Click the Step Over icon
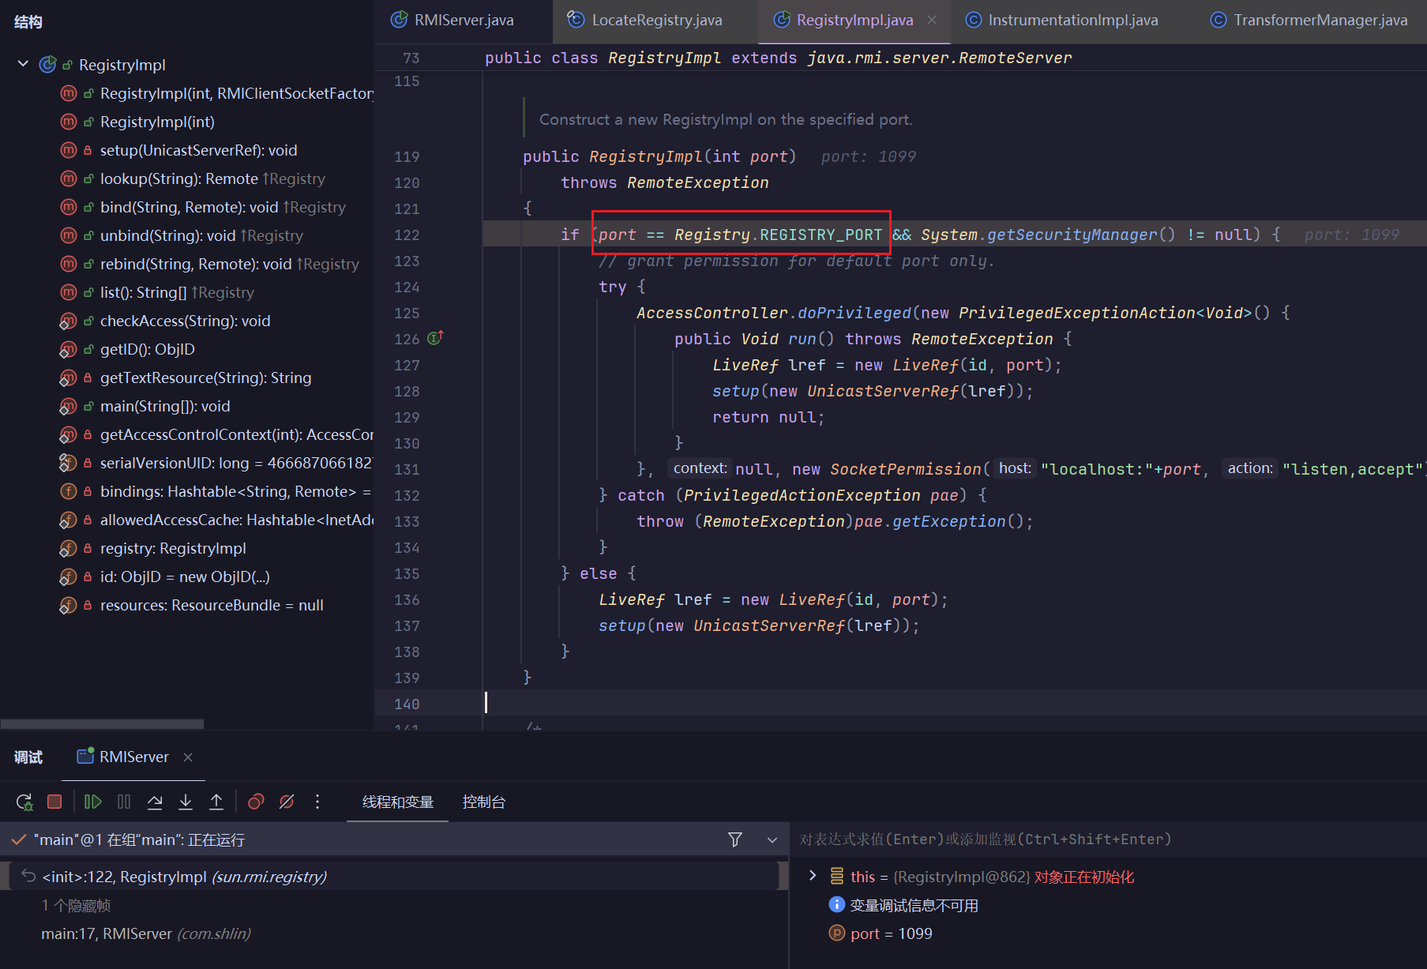1427x969 pixels. (x=155, y=802)
